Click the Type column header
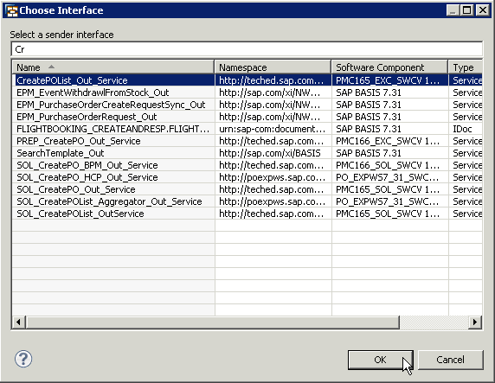The height and width of the screenshot is (383, 495). pyautogui.click(x=466, y=67)
